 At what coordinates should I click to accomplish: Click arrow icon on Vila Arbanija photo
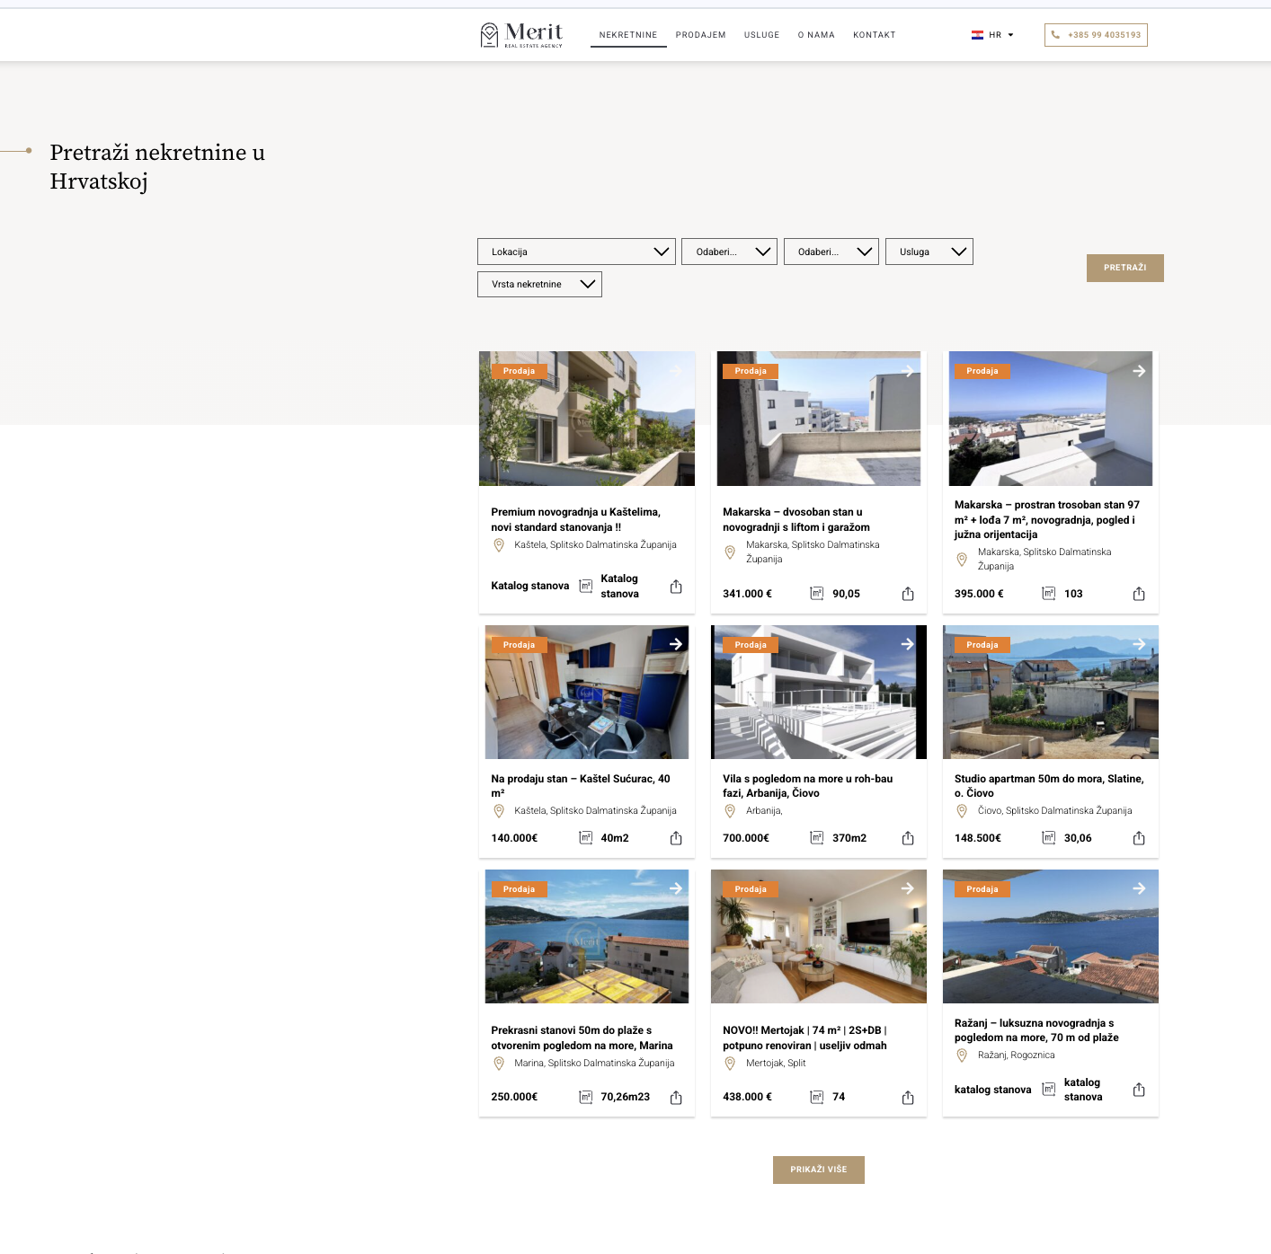(908, 644)
